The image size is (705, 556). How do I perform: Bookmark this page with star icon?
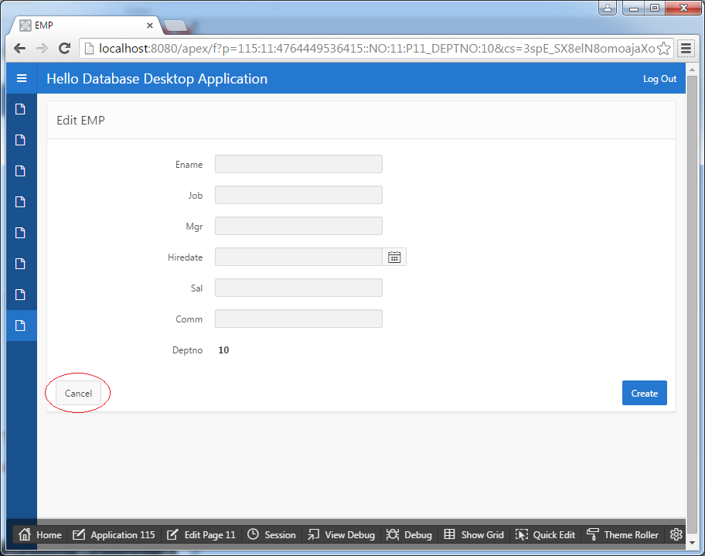pos(663,49)
